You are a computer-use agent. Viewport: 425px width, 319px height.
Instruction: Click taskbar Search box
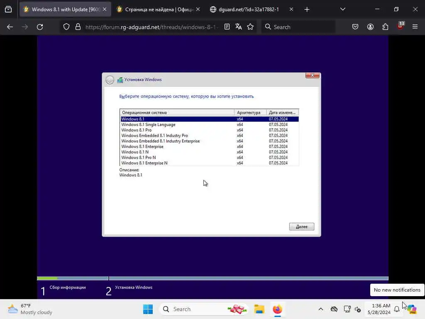tap(204, 309)
